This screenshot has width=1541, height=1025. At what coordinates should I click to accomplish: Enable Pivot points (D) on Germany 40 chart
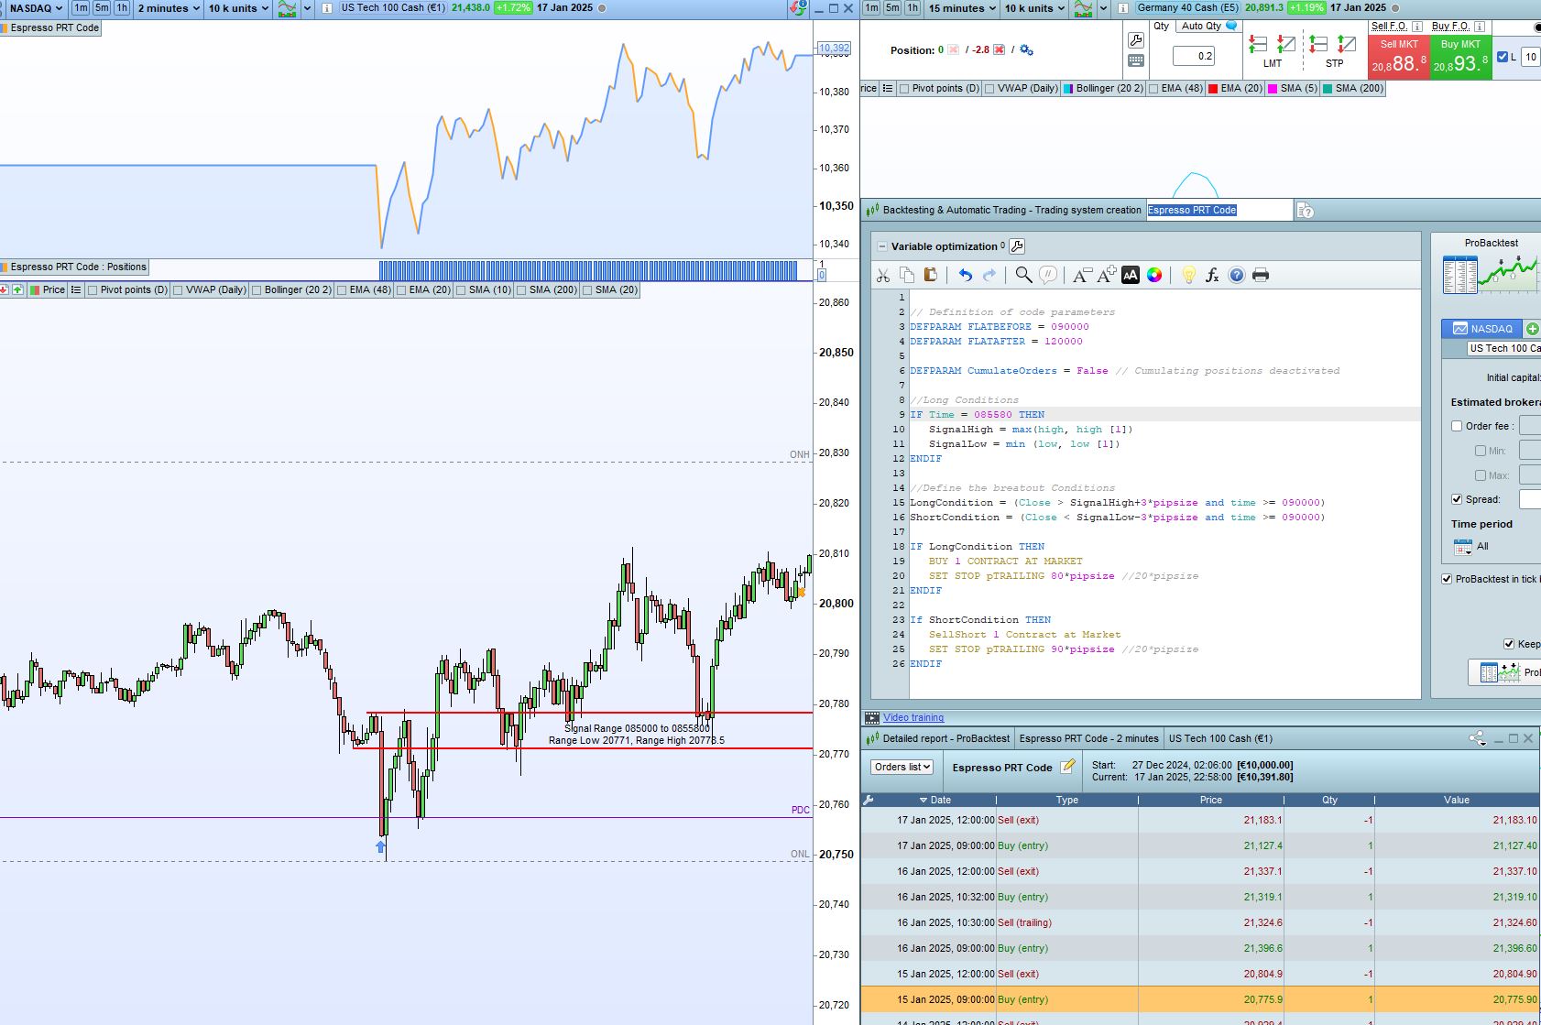pos(904,89)
